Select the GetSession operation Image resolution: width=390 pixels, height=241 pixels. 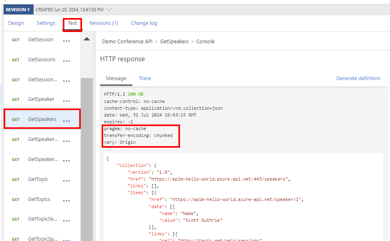(x=40, y=40)
